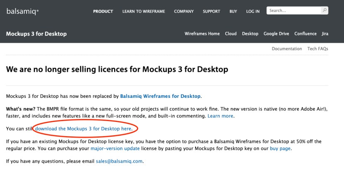Image resolution: width=344 pixels, height=180 pixels.
Task: Open the Documentation link
Action: pyautogui.click(x=287, y=49)
